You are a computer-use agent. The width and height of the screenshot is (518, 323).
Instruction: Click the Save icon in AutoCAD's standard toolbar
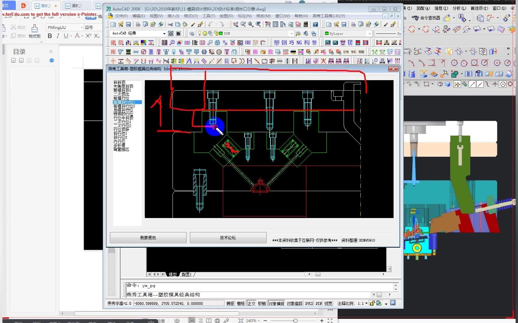(128, 24)
